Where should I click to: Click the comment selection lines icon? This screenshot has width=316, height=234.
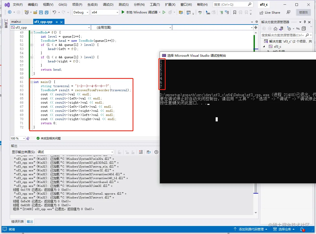point(221,12)
